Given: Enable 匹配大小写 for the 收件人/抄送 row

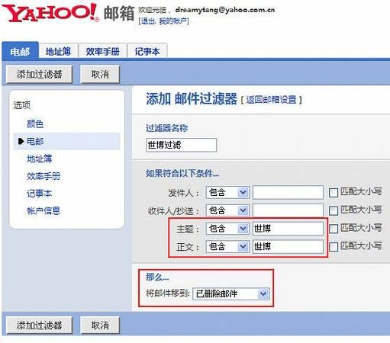Looking at the screenshot, I should 334,211.
